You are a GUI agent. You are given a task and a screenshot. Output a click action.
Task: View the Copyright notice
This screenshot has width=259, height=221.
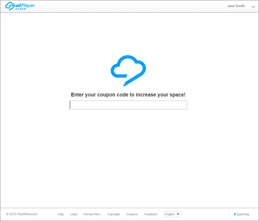pos(113,214)
